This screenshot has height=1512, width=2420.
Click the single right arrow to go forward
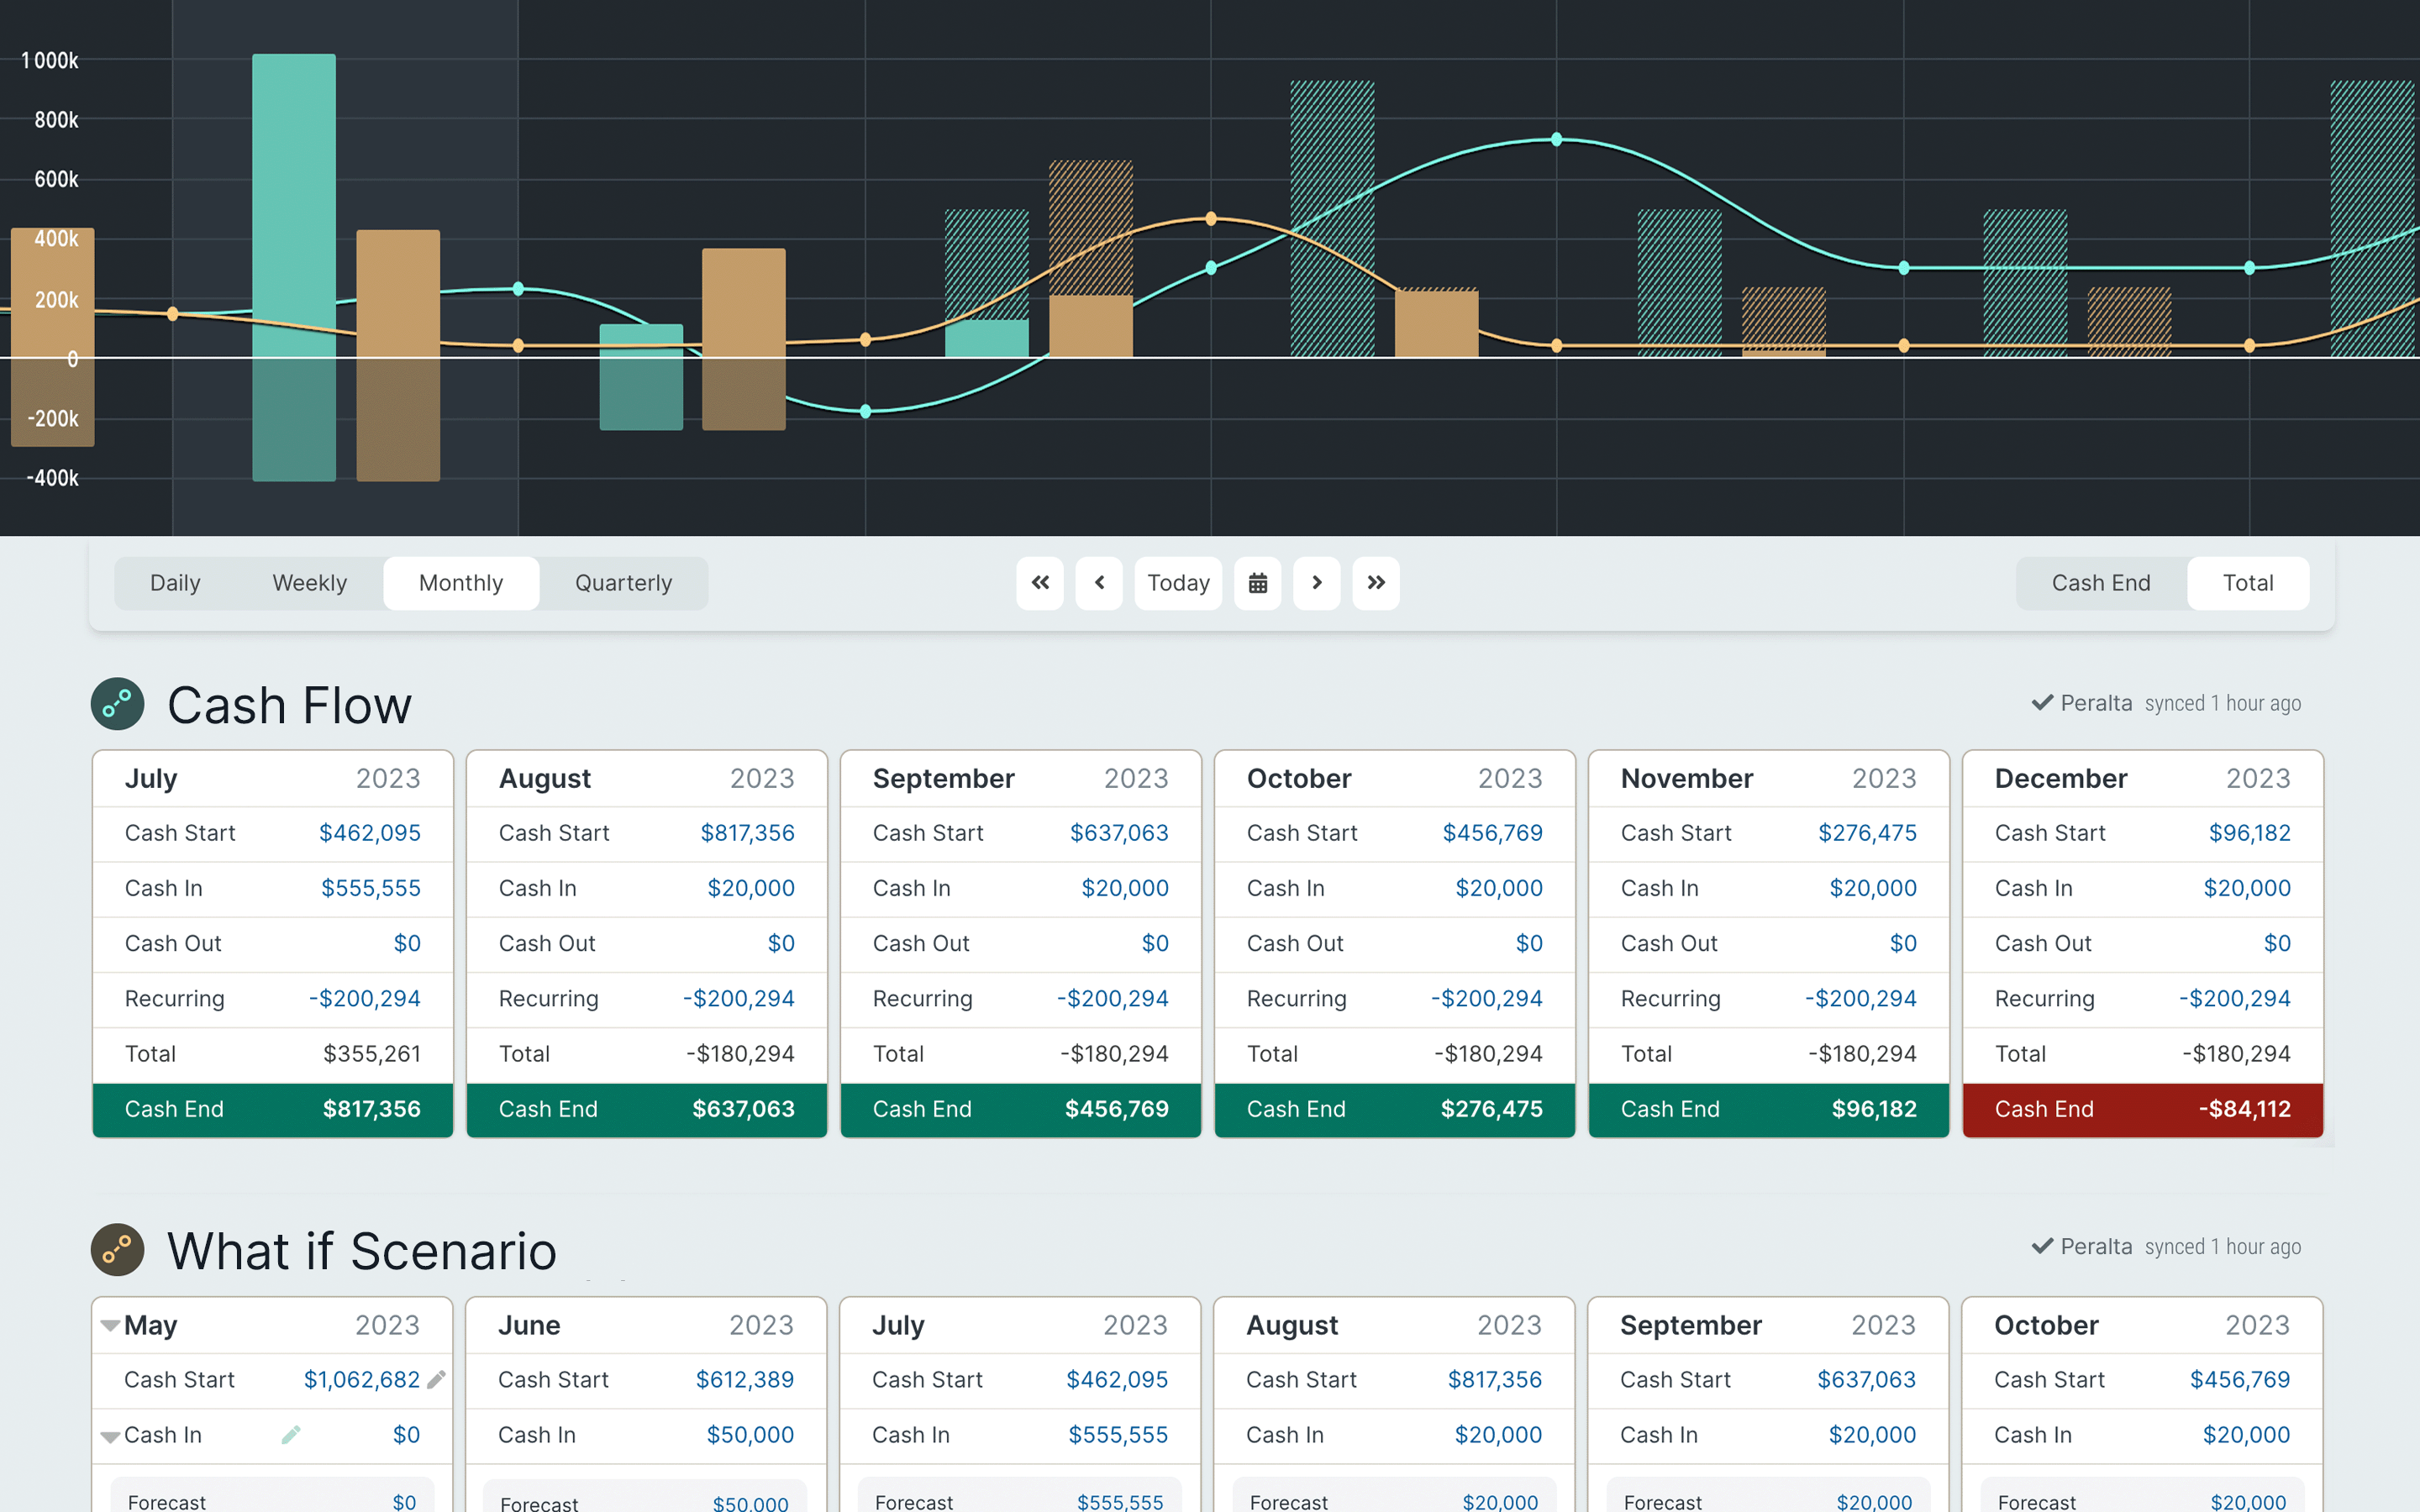1317,583
